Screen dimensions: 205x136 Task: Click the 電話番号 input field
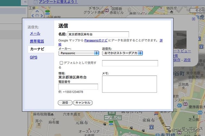(x=78, y=87)
